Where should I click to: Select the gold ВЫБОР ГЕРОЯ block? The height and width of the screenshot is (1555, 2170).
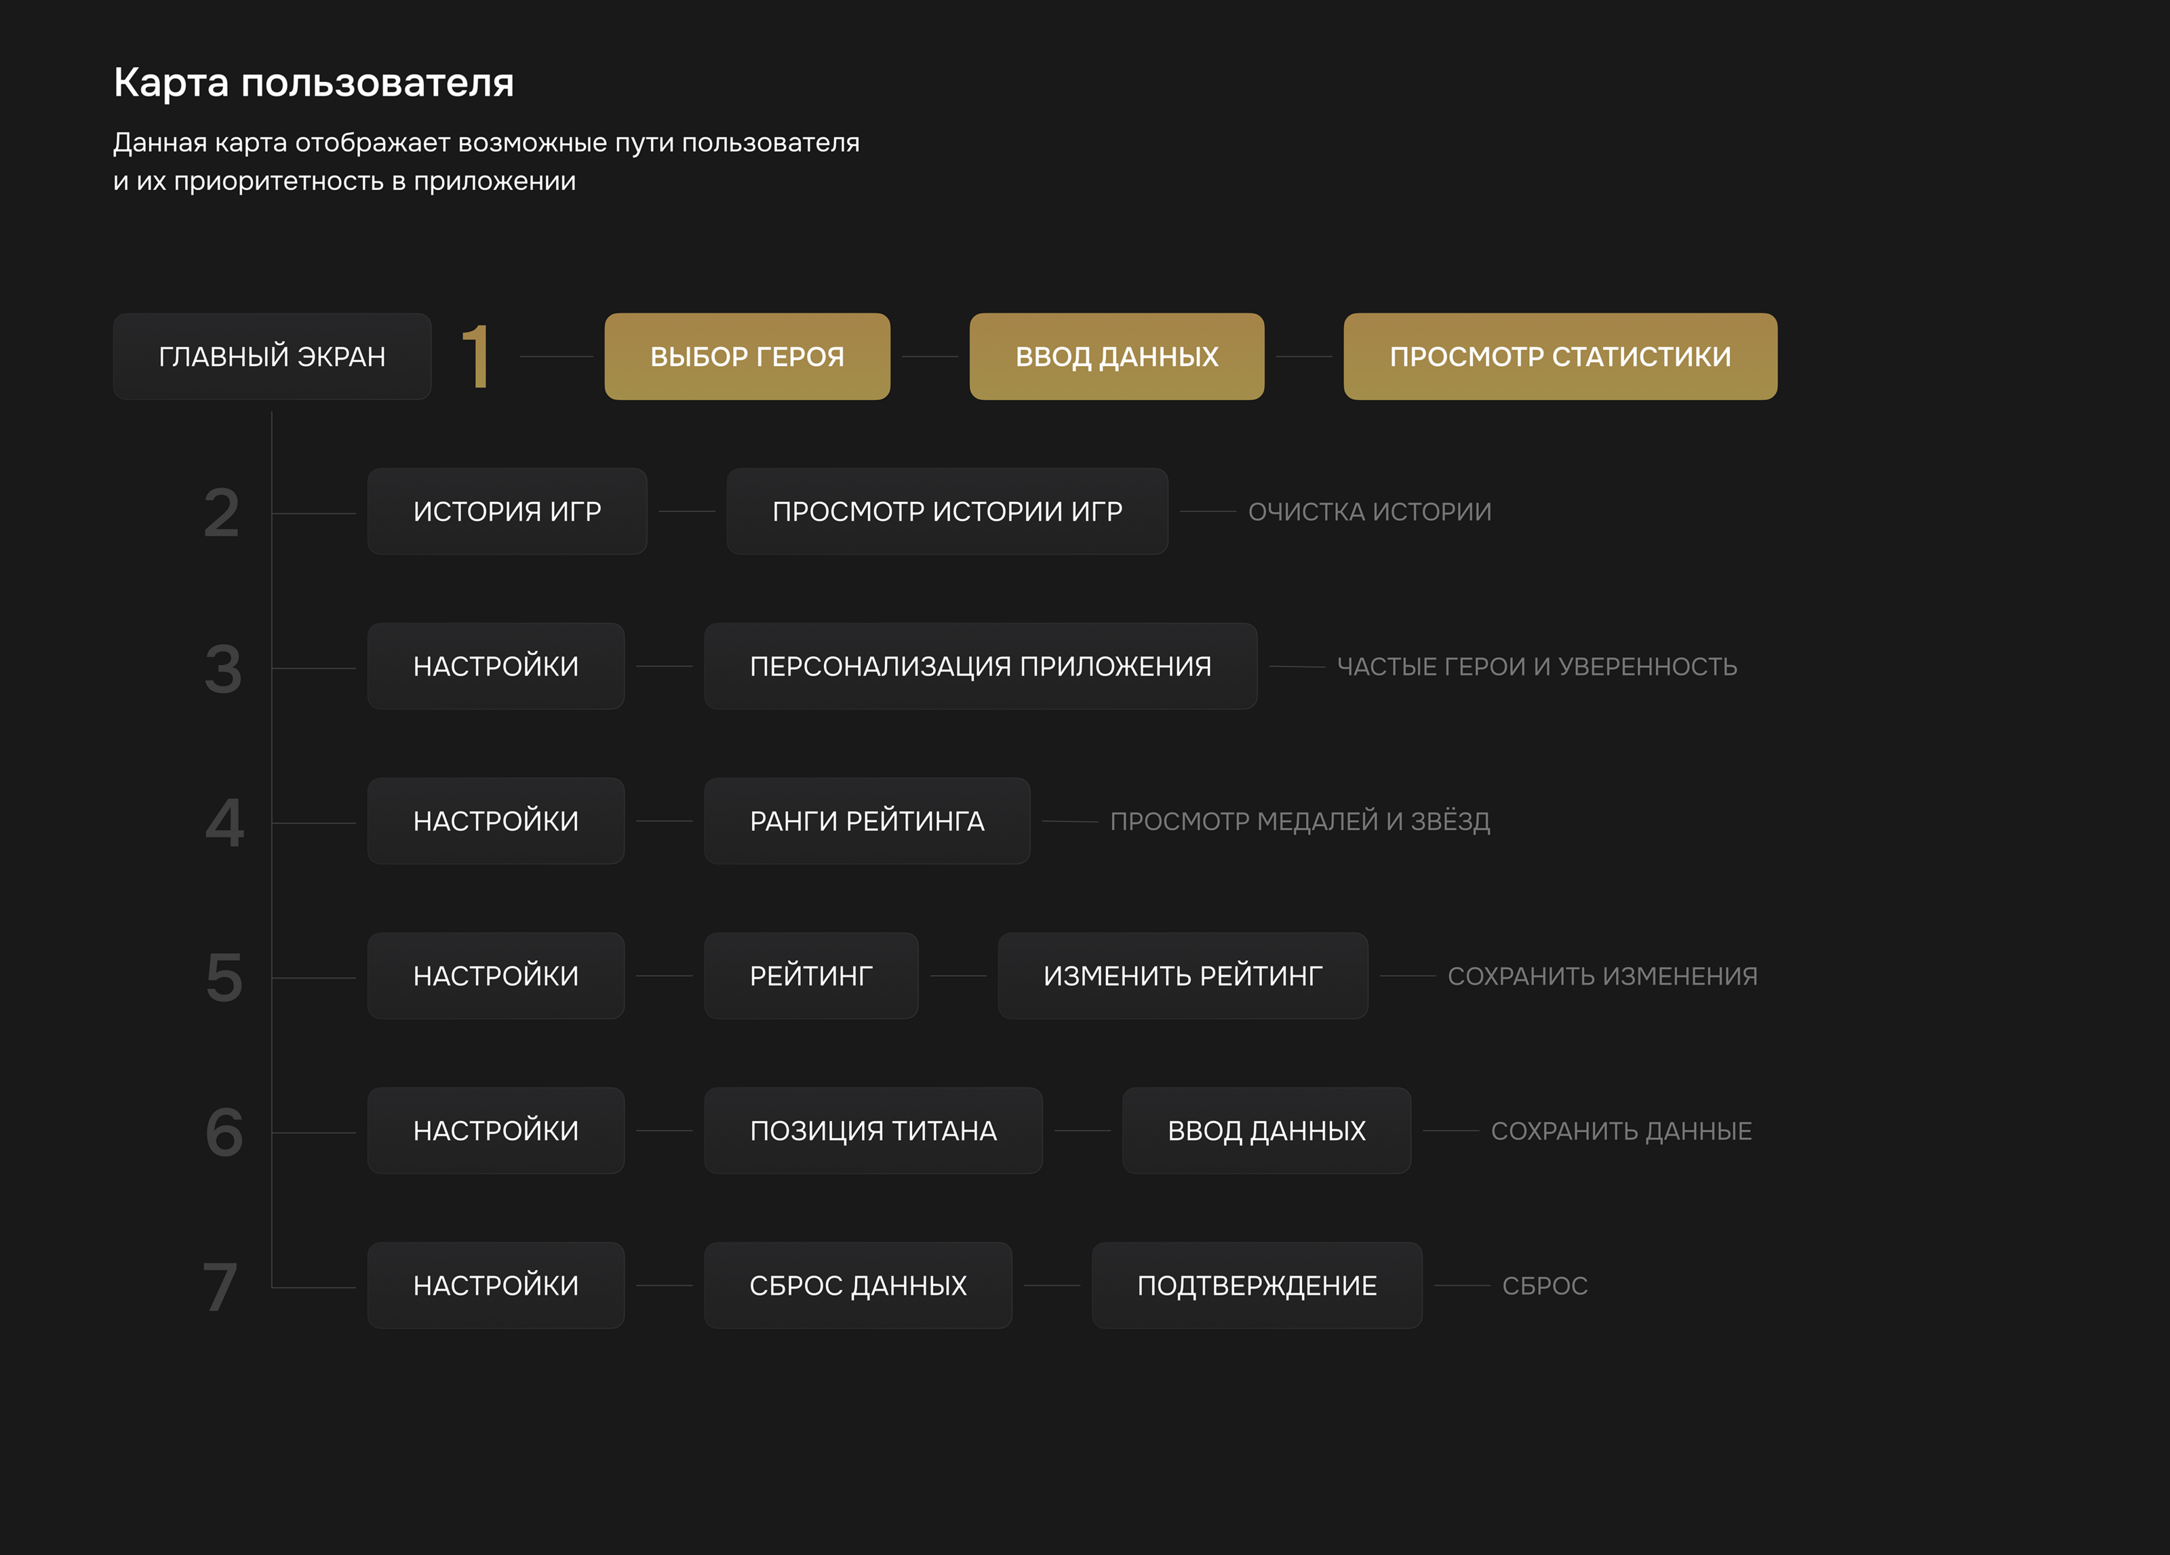[747, 357]
